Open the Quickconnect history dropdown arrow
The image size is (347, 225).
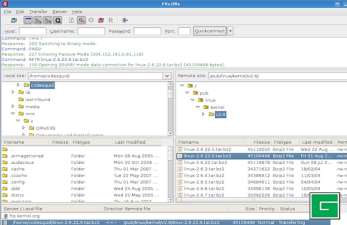(231, 31)
